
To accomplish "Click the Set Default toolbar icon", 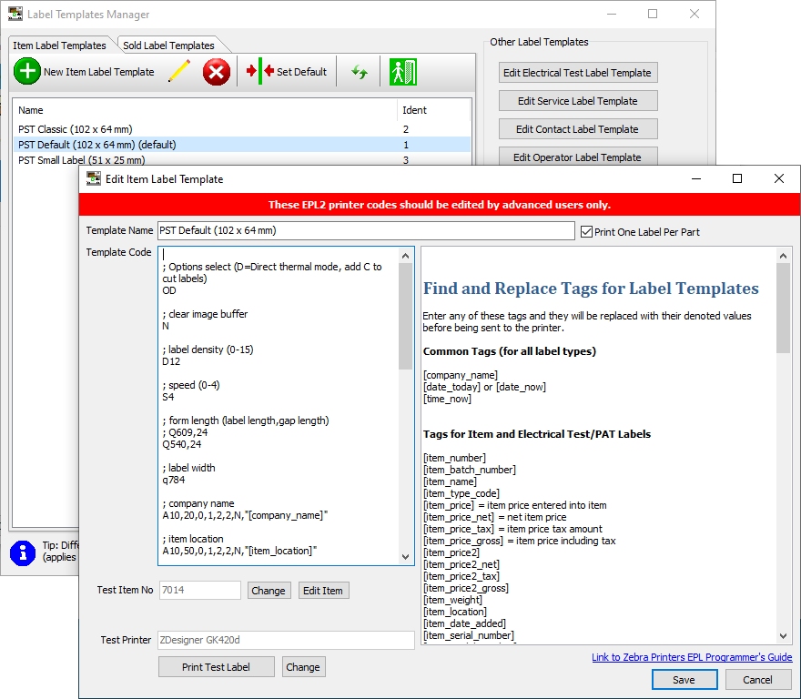I will coord(261,72).
